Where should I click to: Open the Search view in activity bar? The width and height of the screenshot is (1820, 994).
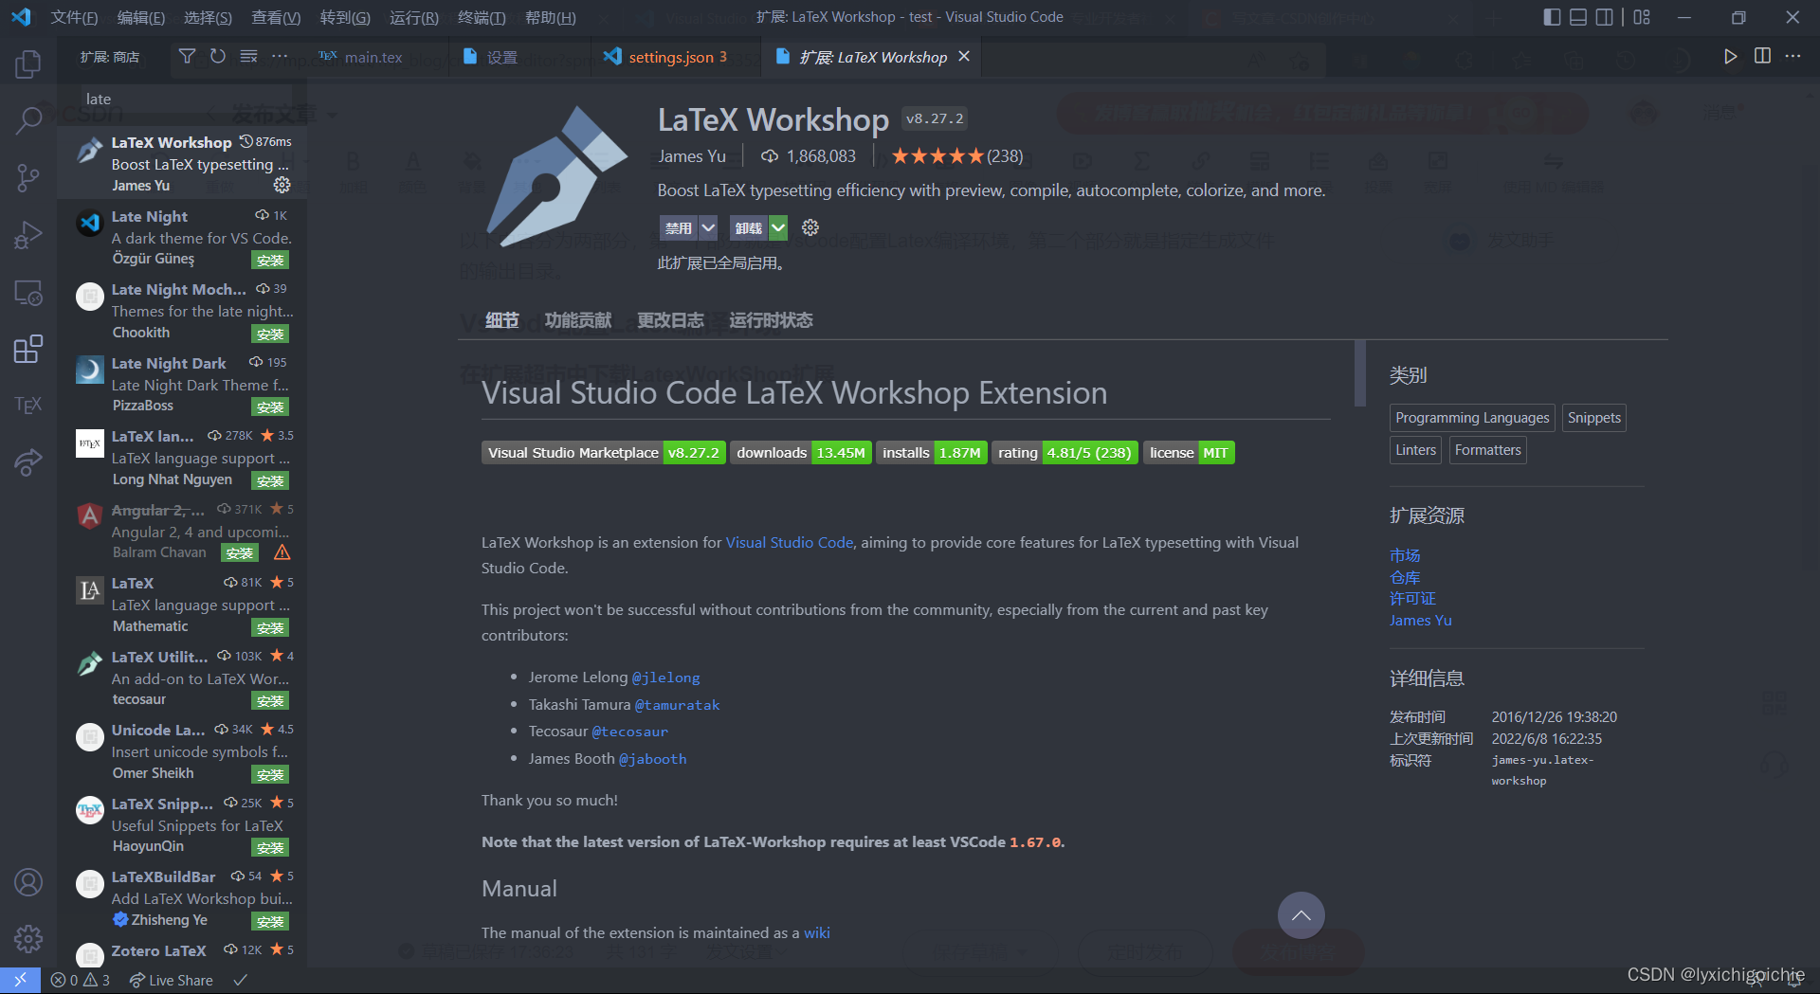point(28,120)
